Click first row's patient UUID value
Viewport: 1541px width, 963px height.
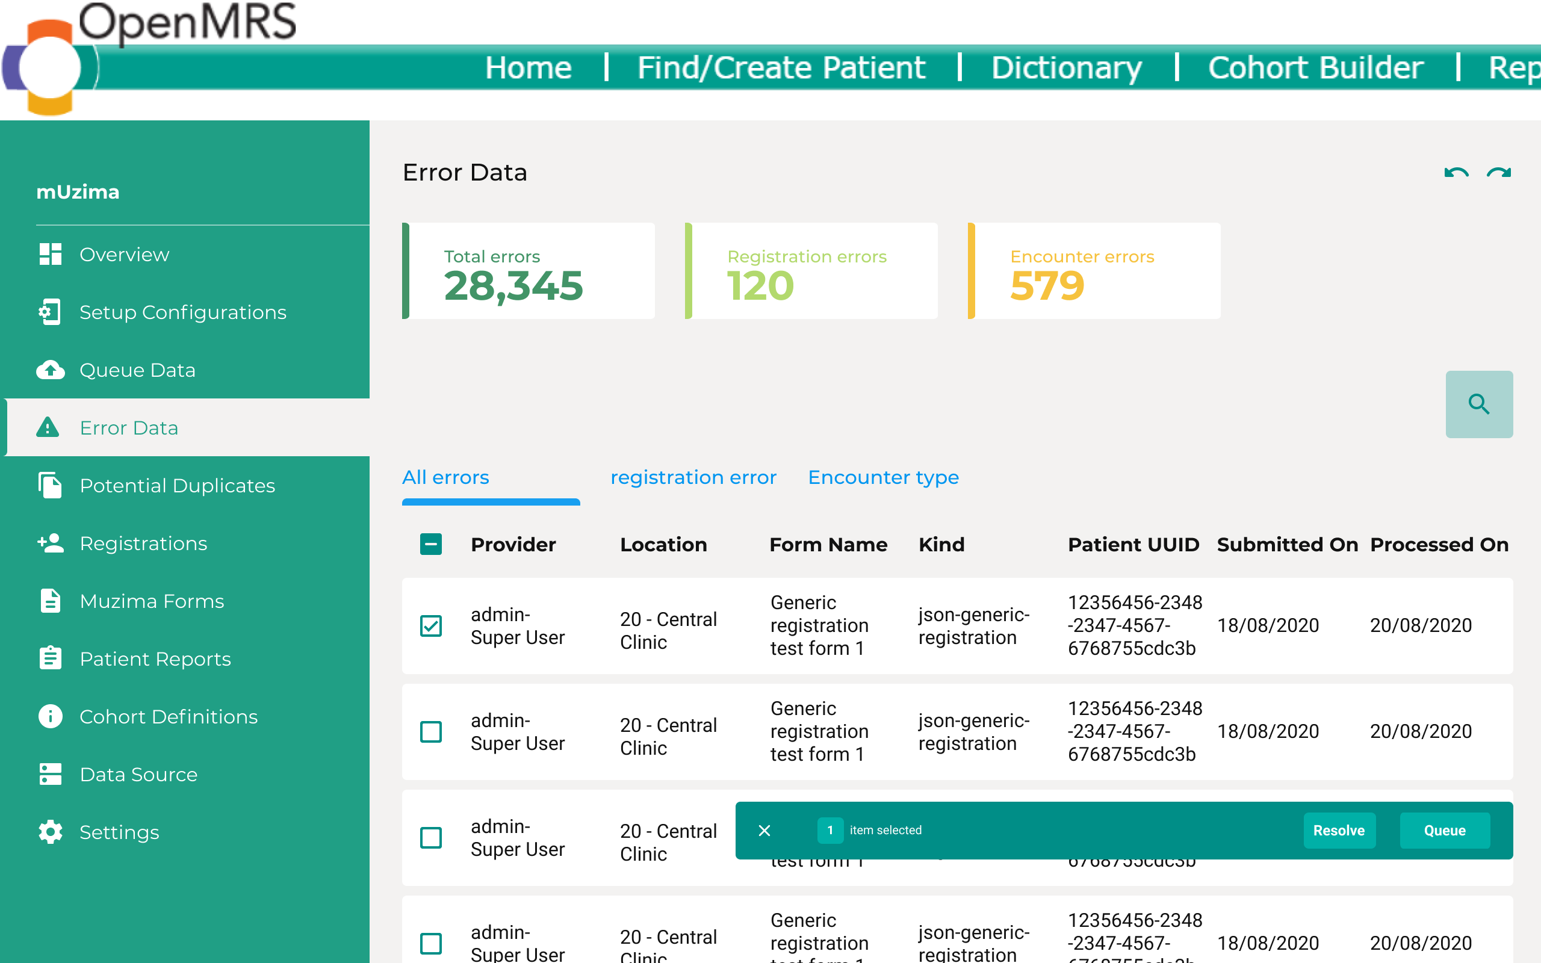click(1135, 625)
